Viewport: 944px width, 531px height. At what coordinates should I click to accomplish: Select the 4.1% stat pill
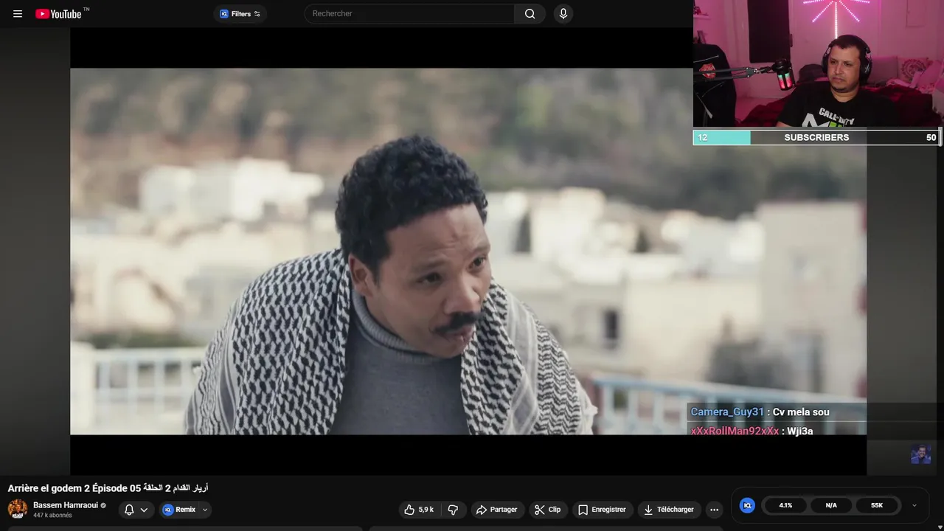click(785, 505)
